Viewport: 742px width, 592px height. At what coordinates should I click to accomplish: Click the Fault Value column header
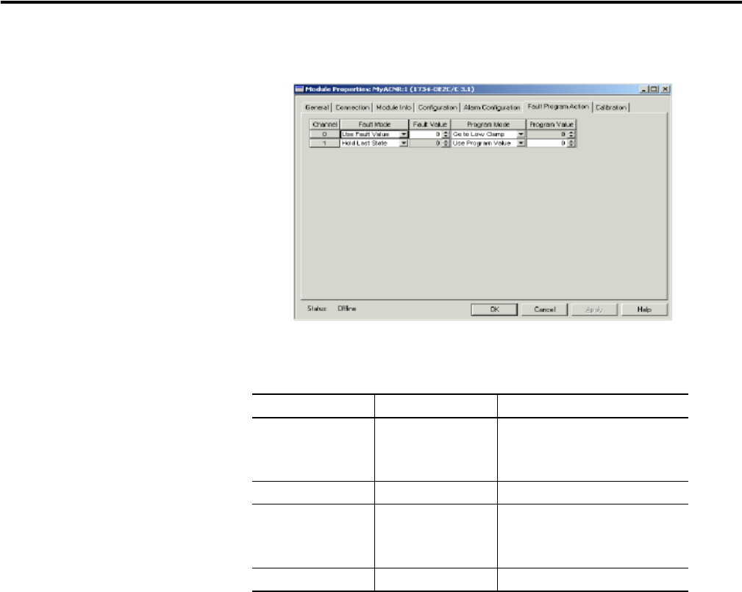429,124
